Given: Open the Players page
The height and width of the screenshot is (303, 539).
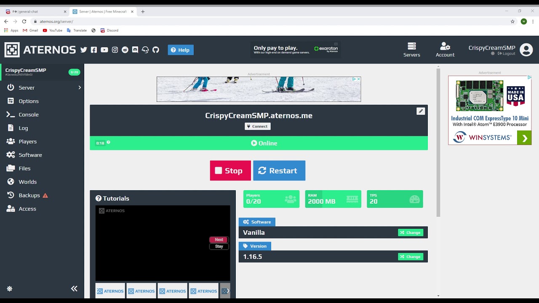Looking at the screenshot, I should tap(27, 141).
